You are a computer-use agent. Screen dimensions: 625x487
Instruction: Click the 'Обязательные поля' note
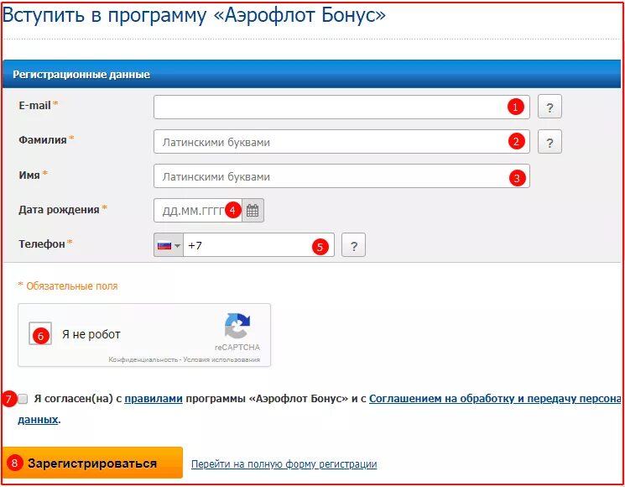(x=68, y=286)
